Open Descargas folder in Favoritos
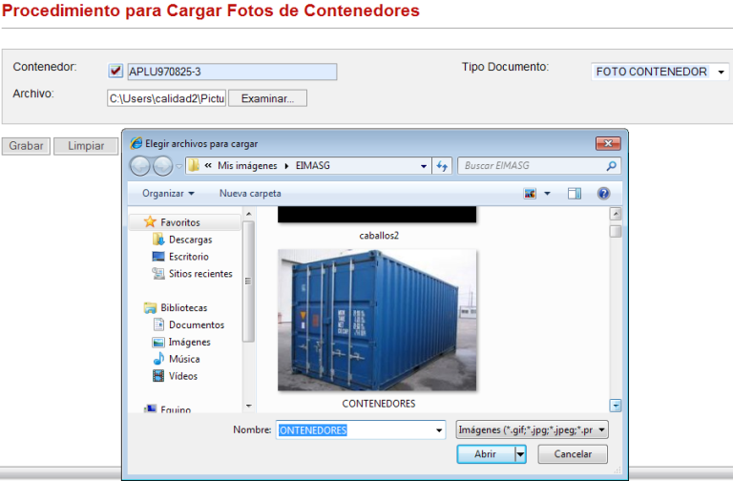Image resolution: width=733 pixels, height=481 pixels. point(190,240)
